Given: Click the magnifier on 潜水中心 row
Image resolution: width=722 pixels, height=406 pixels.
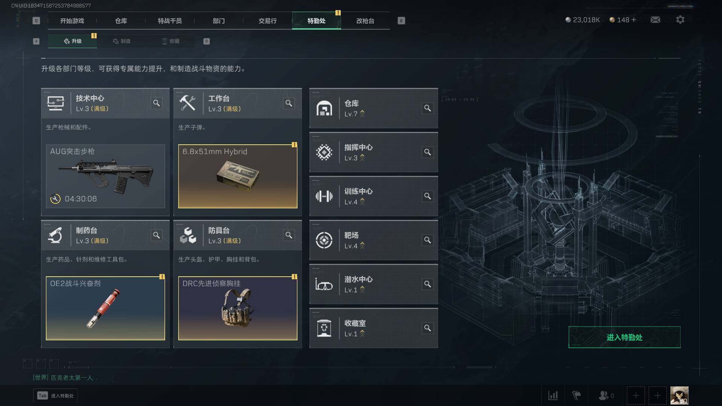Looking at the screenshot, I should (x=428, y=284).
